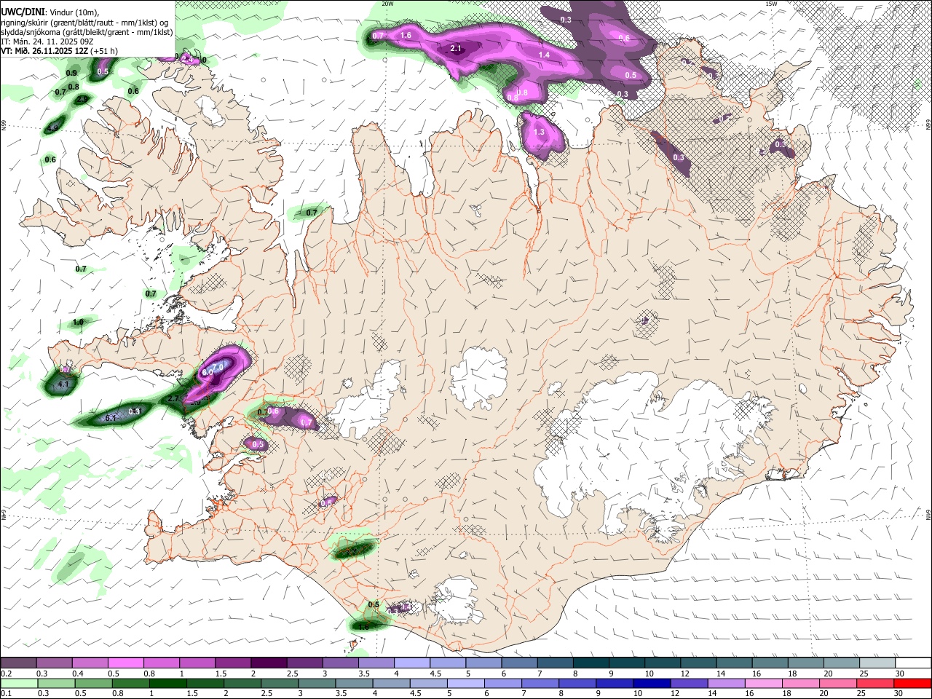The width and height of the screenshot is (932, 699).
Task: Click the 12 label on the rain scale
Action: 675,694
